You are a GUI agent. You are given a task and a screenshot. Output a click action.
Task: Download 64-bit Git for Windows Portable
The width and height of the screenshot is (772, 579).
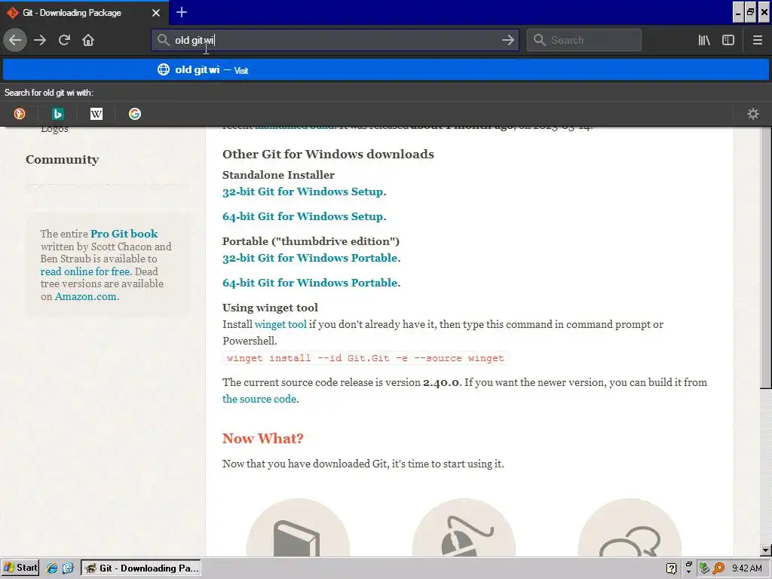tap(310, 283)
